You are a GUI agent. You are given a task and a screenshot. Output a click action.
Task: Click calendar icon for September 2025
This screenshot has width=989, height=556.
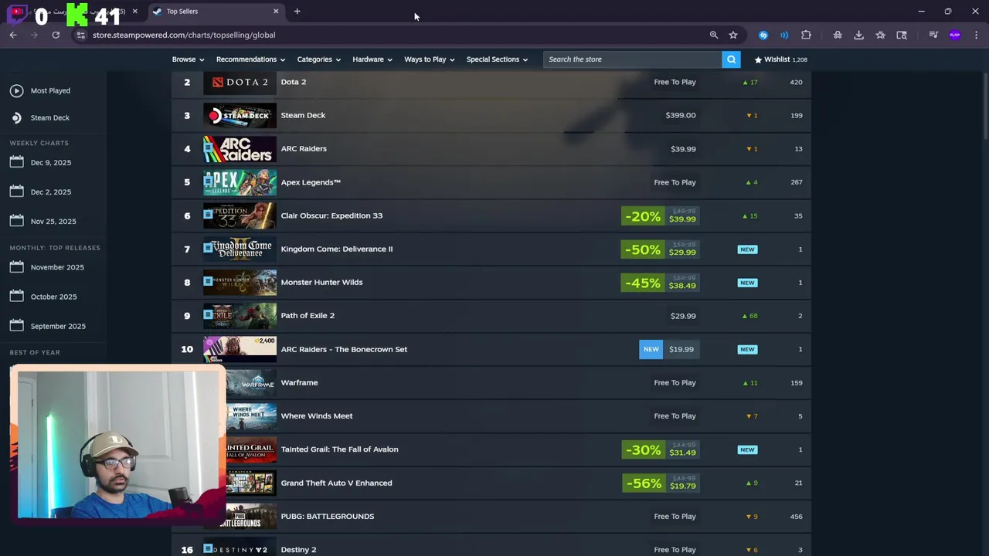pyautogui.click(x=17, y=326)
